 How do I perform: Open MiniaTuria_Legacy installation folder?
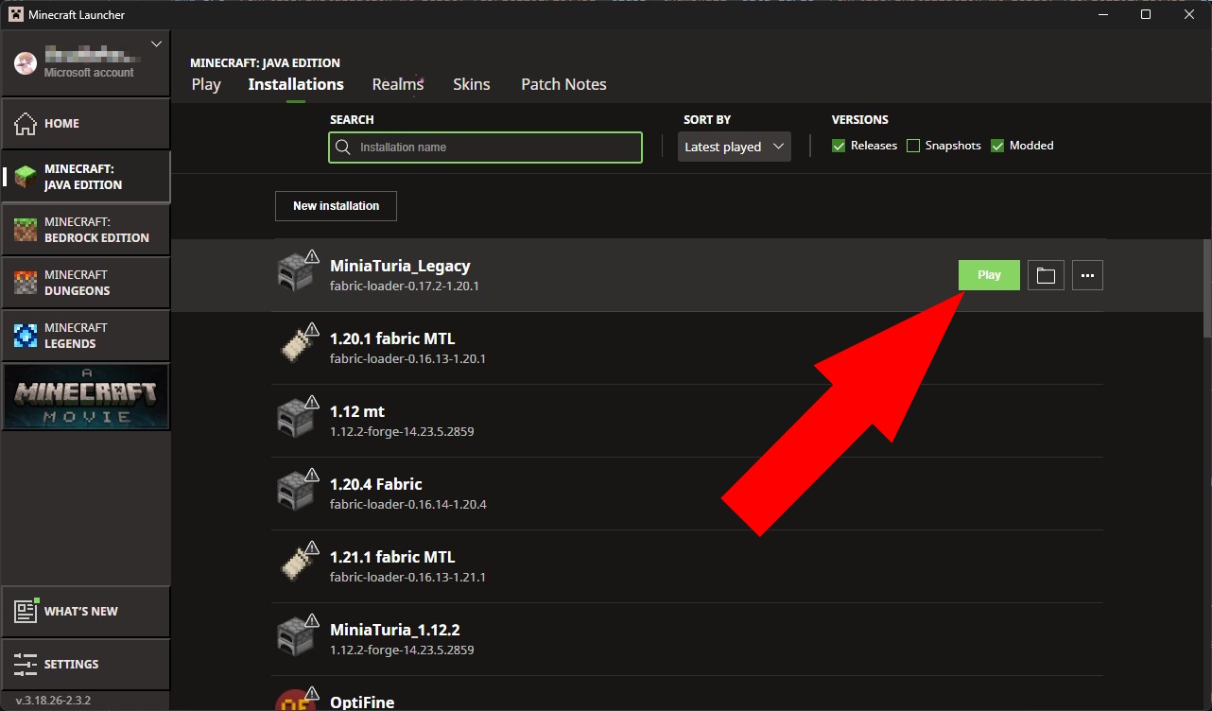point(1046,275)
